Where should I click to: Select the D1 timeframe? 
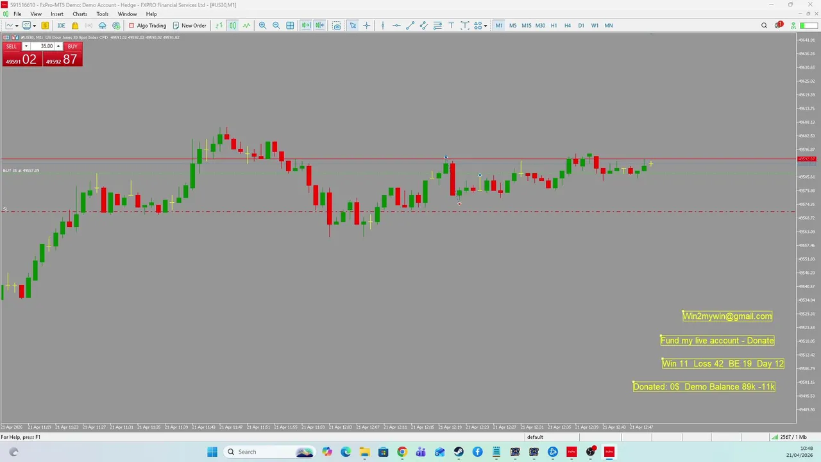[581, 26]
